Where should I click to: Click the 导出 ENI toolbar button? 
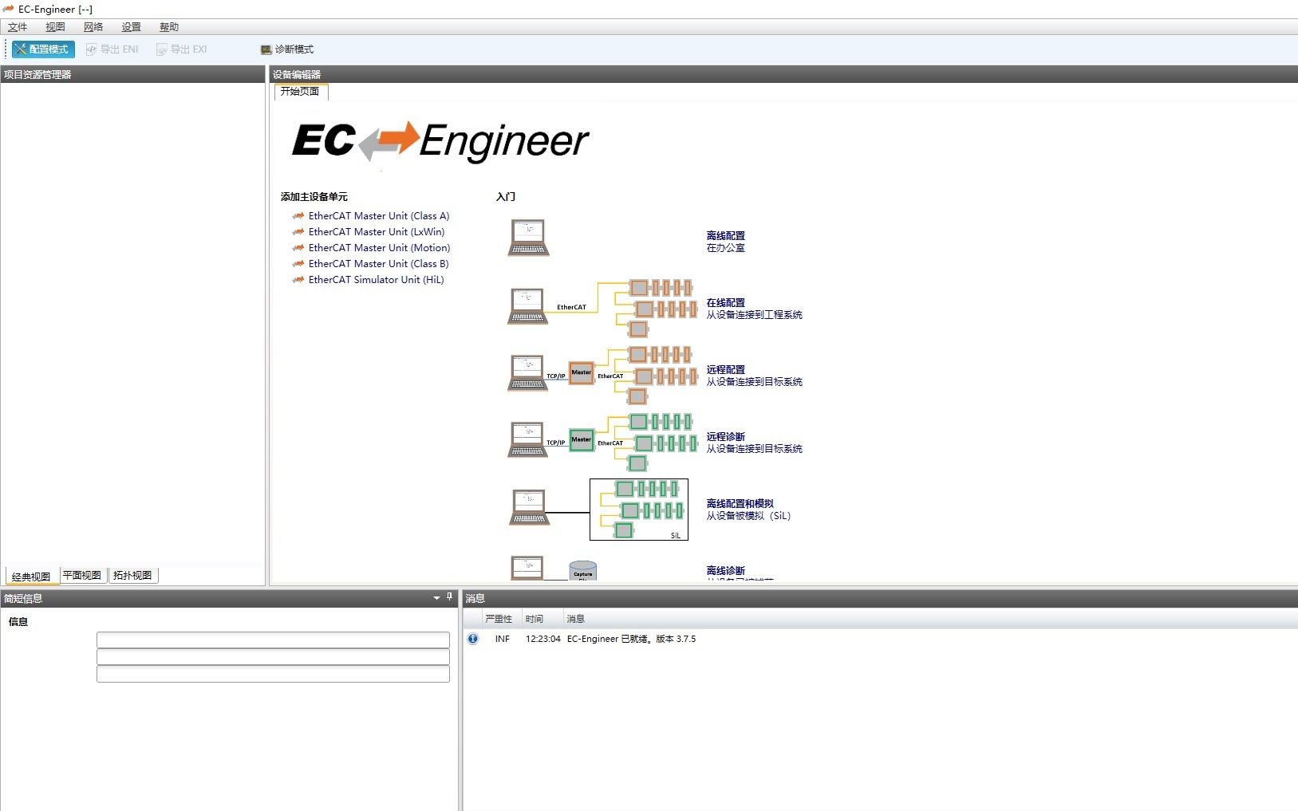[112, 49]
